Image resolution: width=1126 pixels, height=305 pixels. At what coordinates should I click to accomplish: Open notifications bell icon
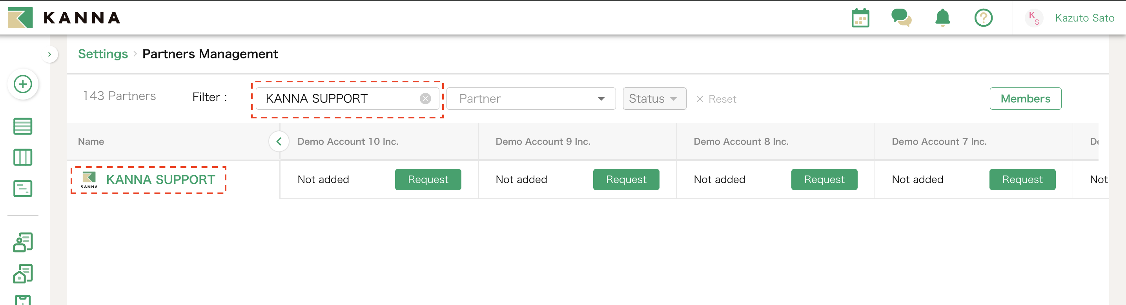[942, 18]
